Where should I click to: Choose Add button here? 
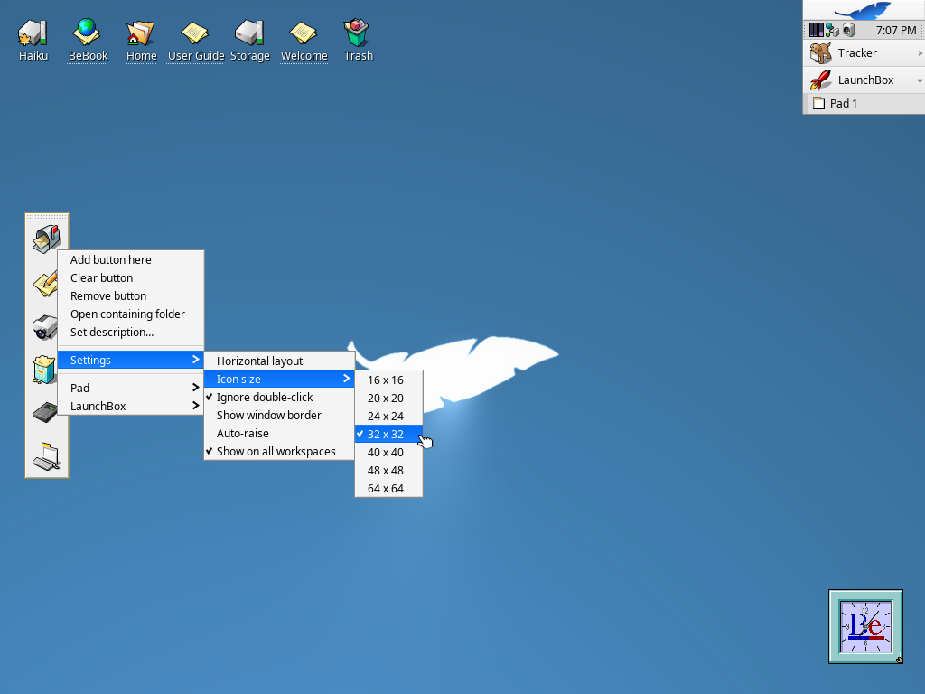coord(131,259)
